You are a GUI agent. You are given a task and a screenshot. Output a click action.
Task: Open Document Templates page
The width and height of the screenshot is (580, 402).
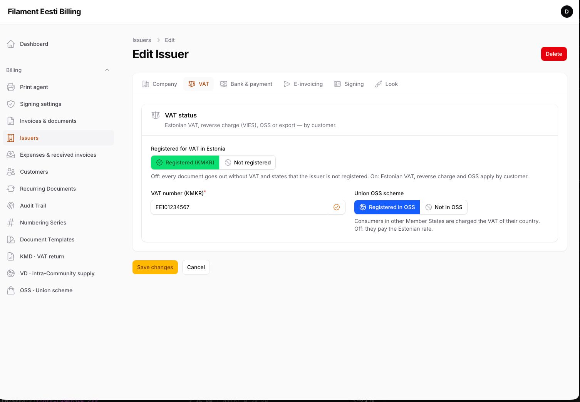tap(59, 240)
